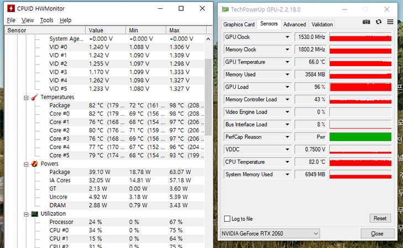
Task: Click the CPU Temperature red graph
Action: coord(360,162)
